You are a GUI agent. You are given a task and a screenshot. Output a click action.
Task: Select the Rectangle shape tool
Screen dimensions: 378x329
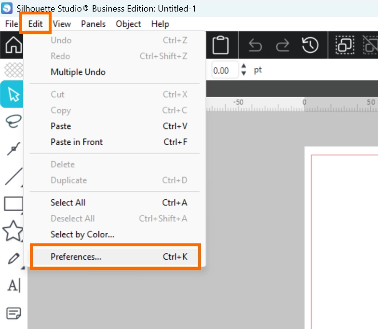coord(13,204)
